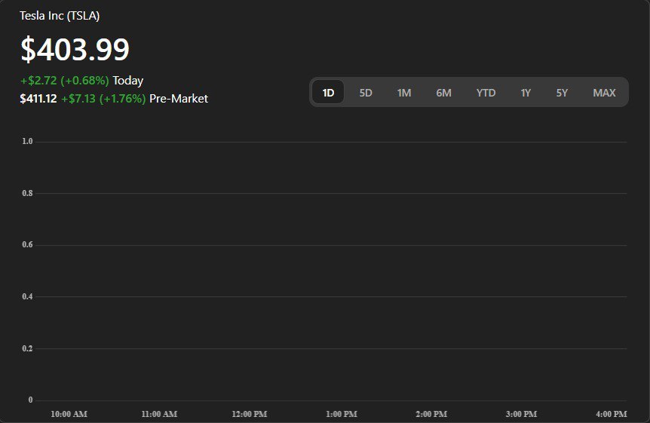Screen dimensions: 650x423
Task: Switch to the 1Y range
Action: pyautogui.click(x=526, y=93)
